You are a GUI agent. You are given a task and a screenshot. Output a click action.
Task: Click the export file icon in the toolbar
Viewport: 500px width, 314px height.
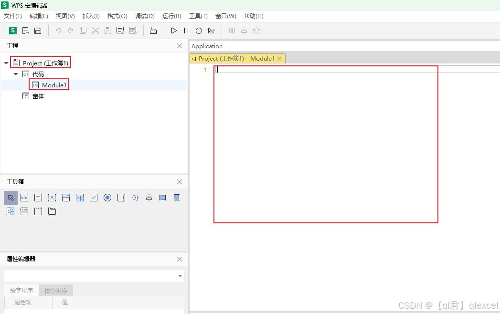tap(25, 31)
